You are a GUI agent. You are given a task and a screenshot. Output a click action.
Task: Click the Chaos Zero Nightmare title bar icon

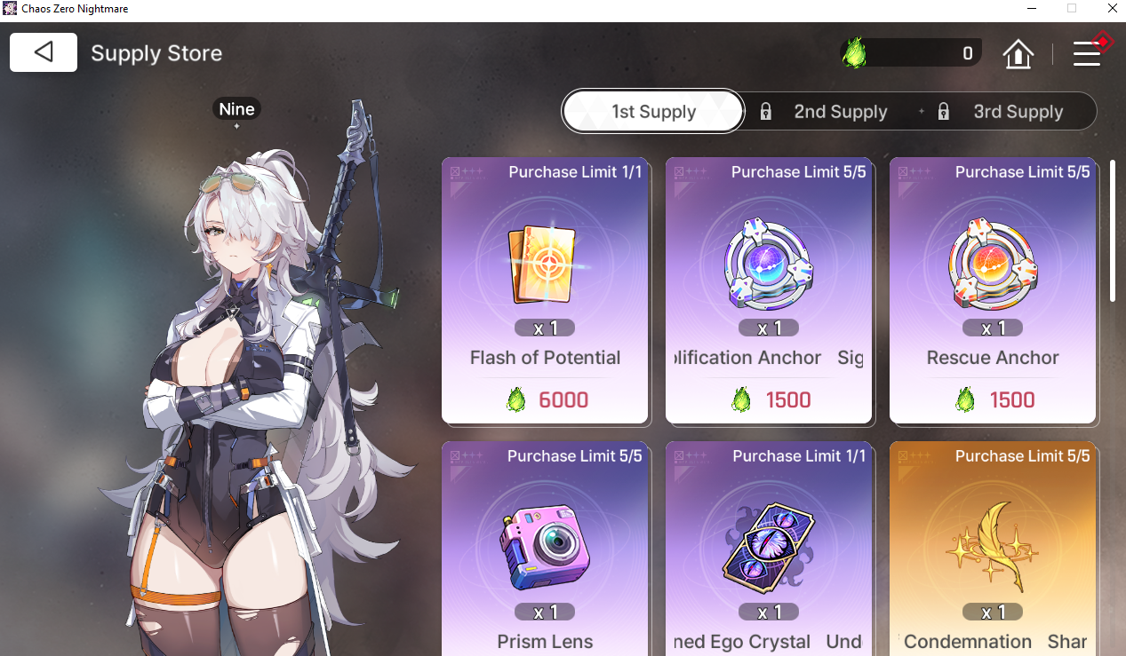(9, 9)
